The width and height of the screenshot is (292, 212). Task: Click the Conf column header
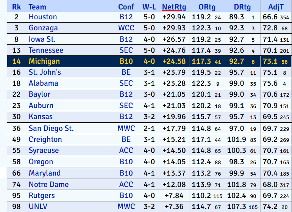click(x=126, y=7)
